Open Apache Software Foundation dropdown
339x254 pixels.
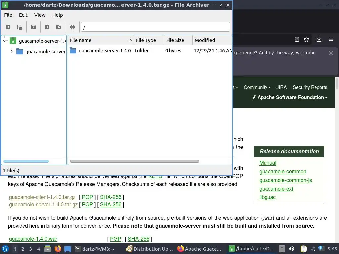(x=290, y=97)
